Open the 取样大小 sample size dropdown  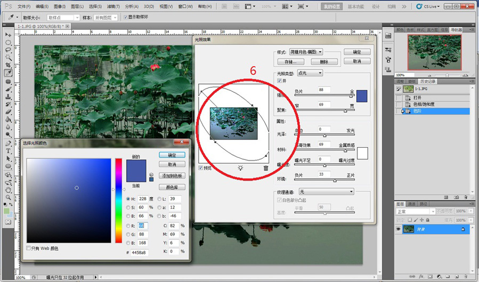63,18
